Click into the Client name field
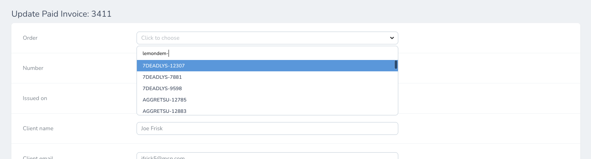The height and width of the screenshot is (159, 591). [267, 128]
